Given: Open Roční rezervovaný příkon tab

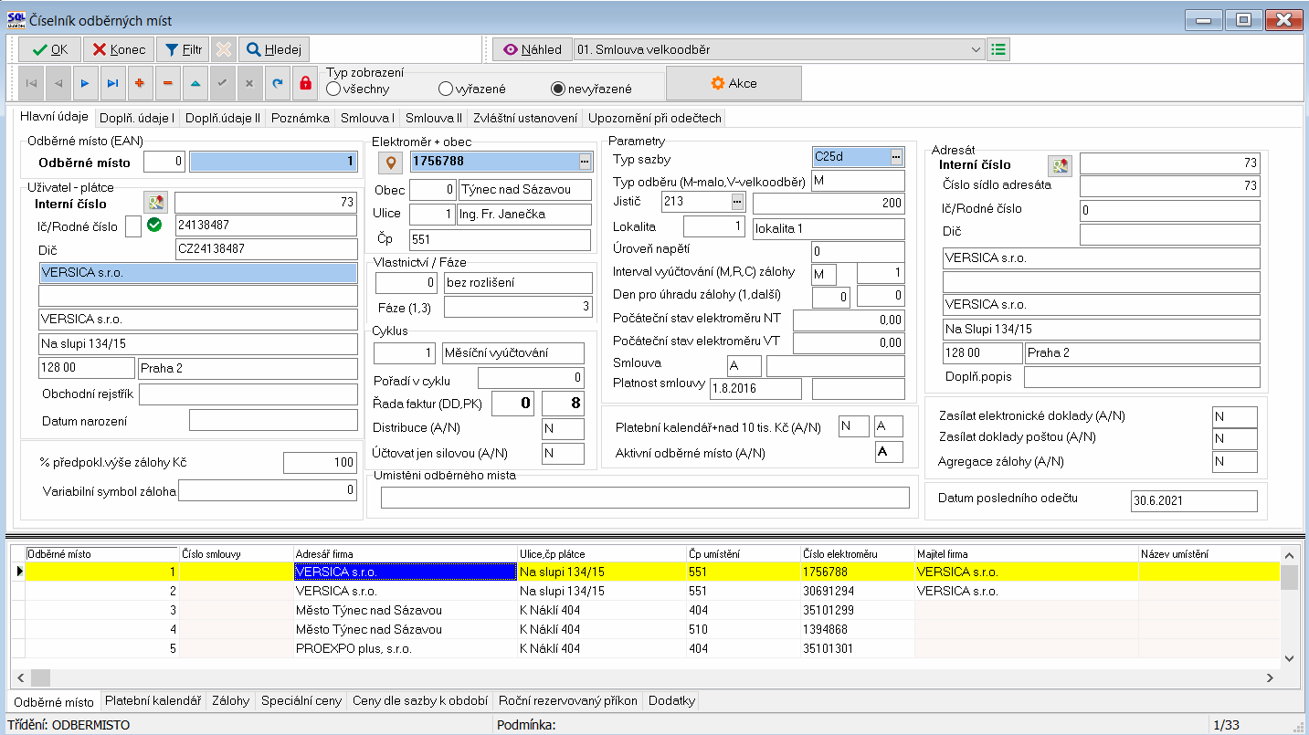Looking at the screenshot, I should pos(567,701).
